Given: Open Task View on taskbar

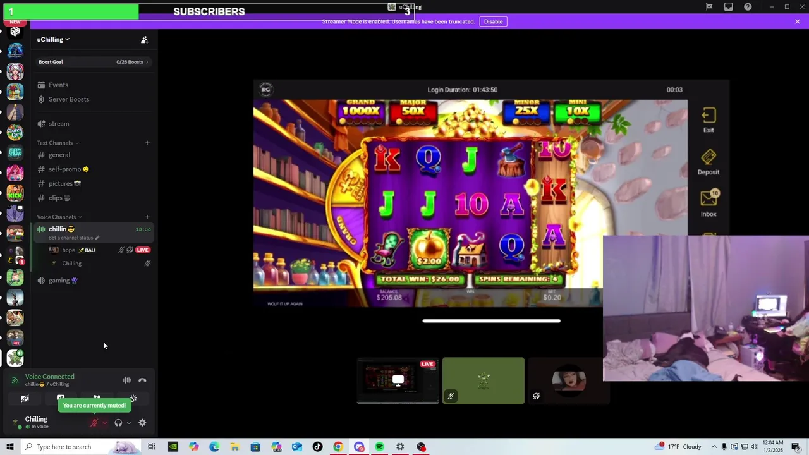Looking at the screenshot, I should pos(152,447).
